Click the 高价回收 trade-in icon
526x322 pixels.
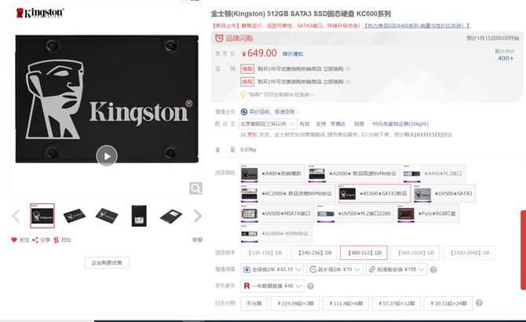point(244,112)
